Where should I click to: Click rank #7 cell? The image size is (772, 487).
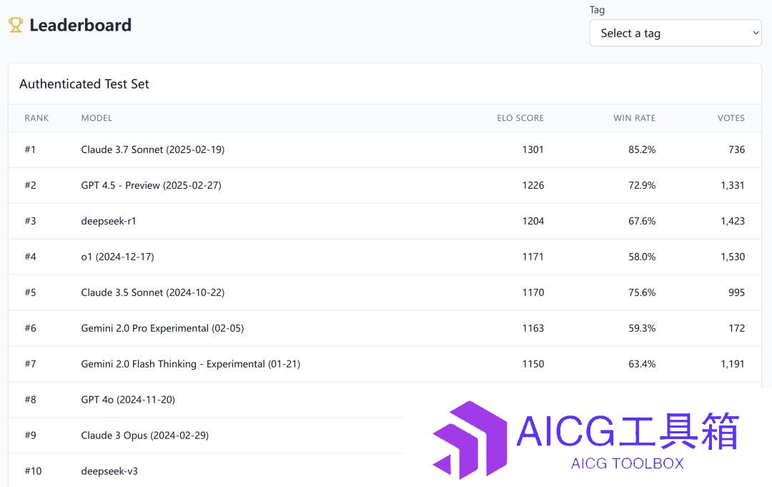pyautogui.click(x=31, y=364)
